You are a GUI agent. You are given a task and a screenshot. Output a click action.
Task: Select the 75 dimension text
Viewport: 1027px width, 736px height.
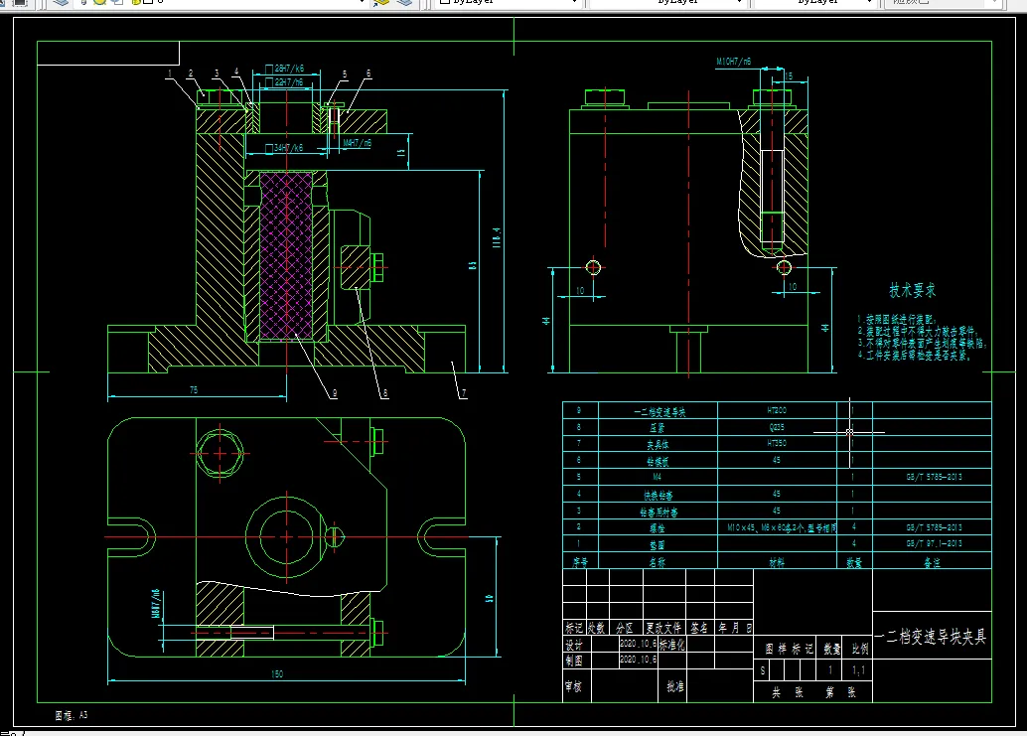[194, 389]
